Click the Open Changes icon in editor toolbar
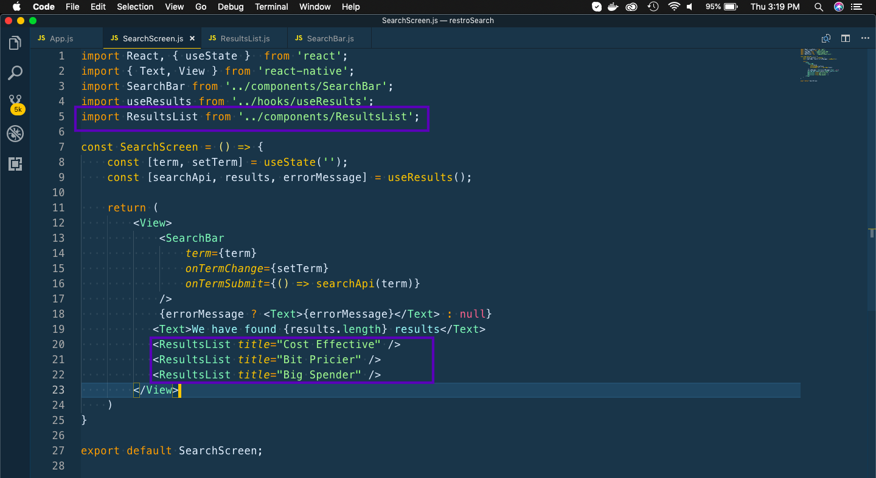Screen dimensions: 876x478 pos(826,38)
